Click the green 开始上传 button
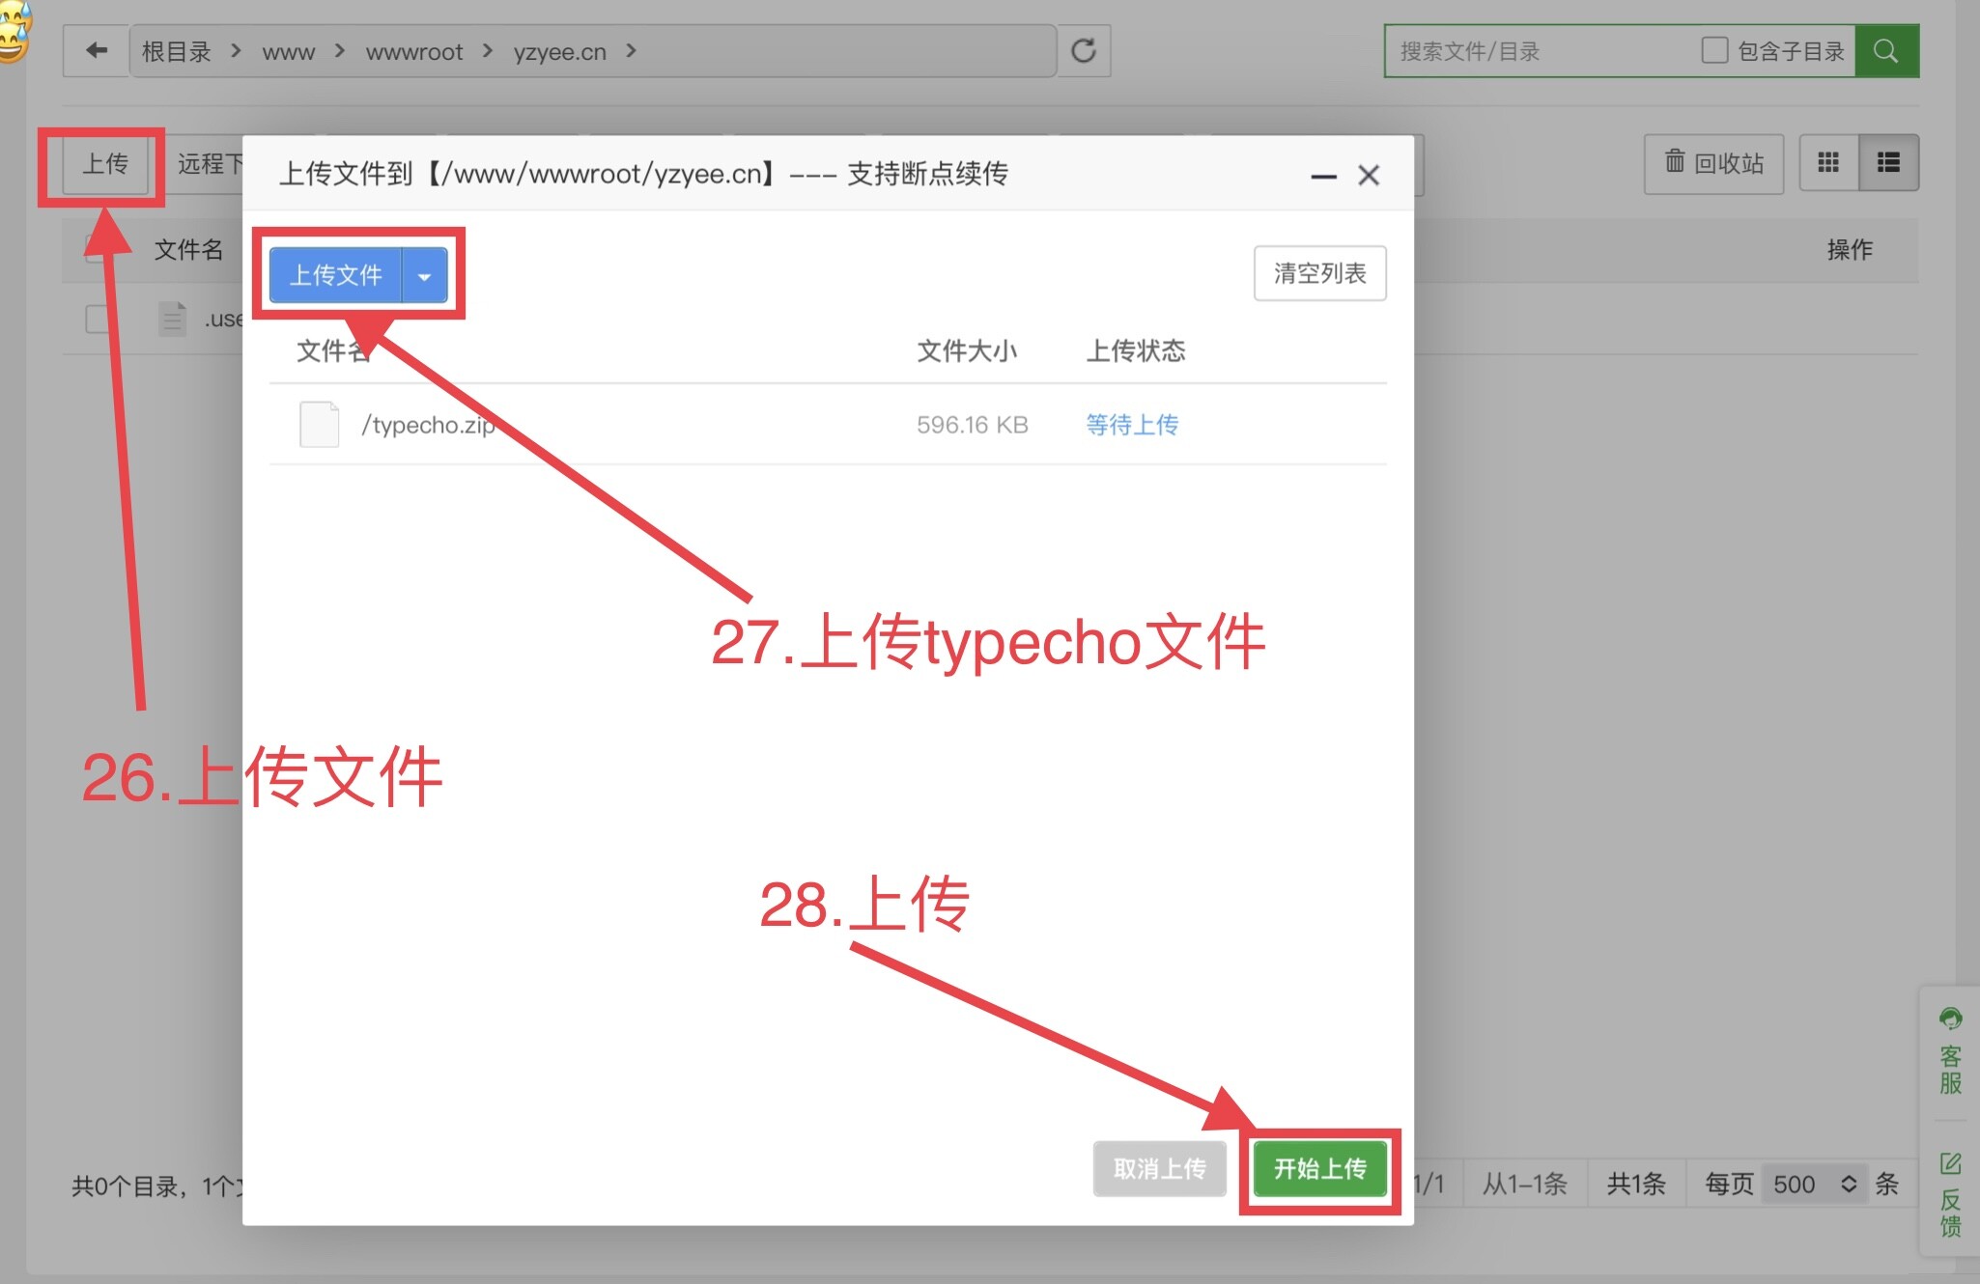Image resolution: width=1980 pixels, height=1284 pixels. [1320, 1169]
